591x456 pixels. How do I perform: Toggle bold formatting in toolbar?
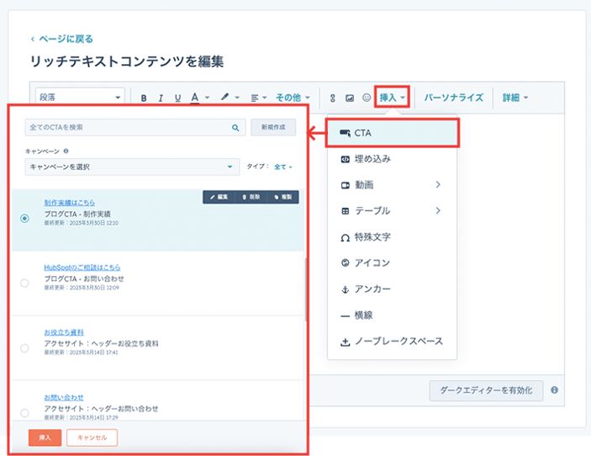pyautogui.click(x=144, y=98)
